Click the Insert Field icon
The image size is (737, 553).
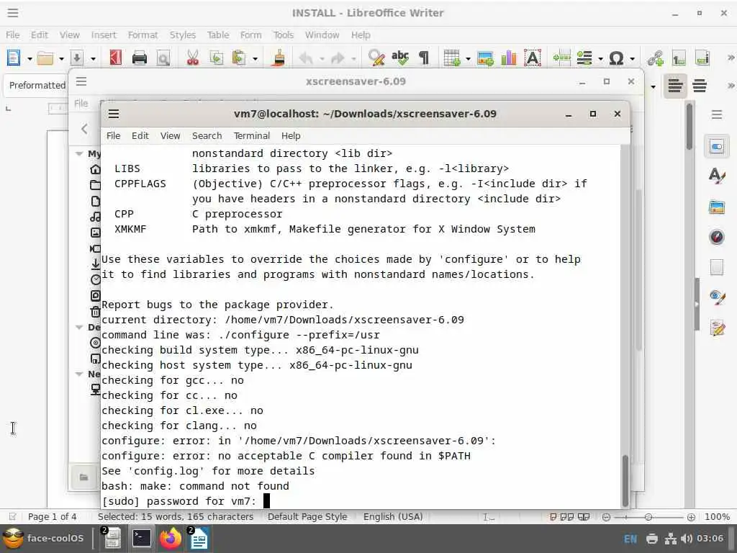click(x=584, y=58)
